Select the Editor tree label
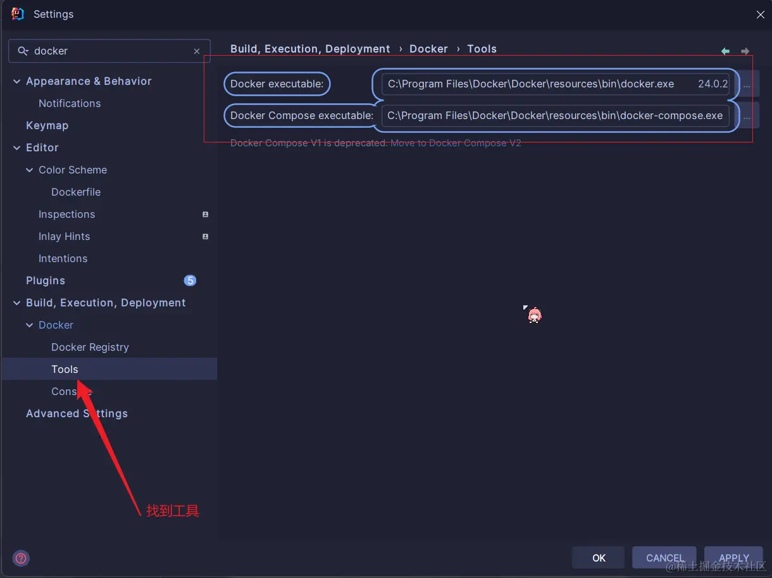 coord(42,148)
